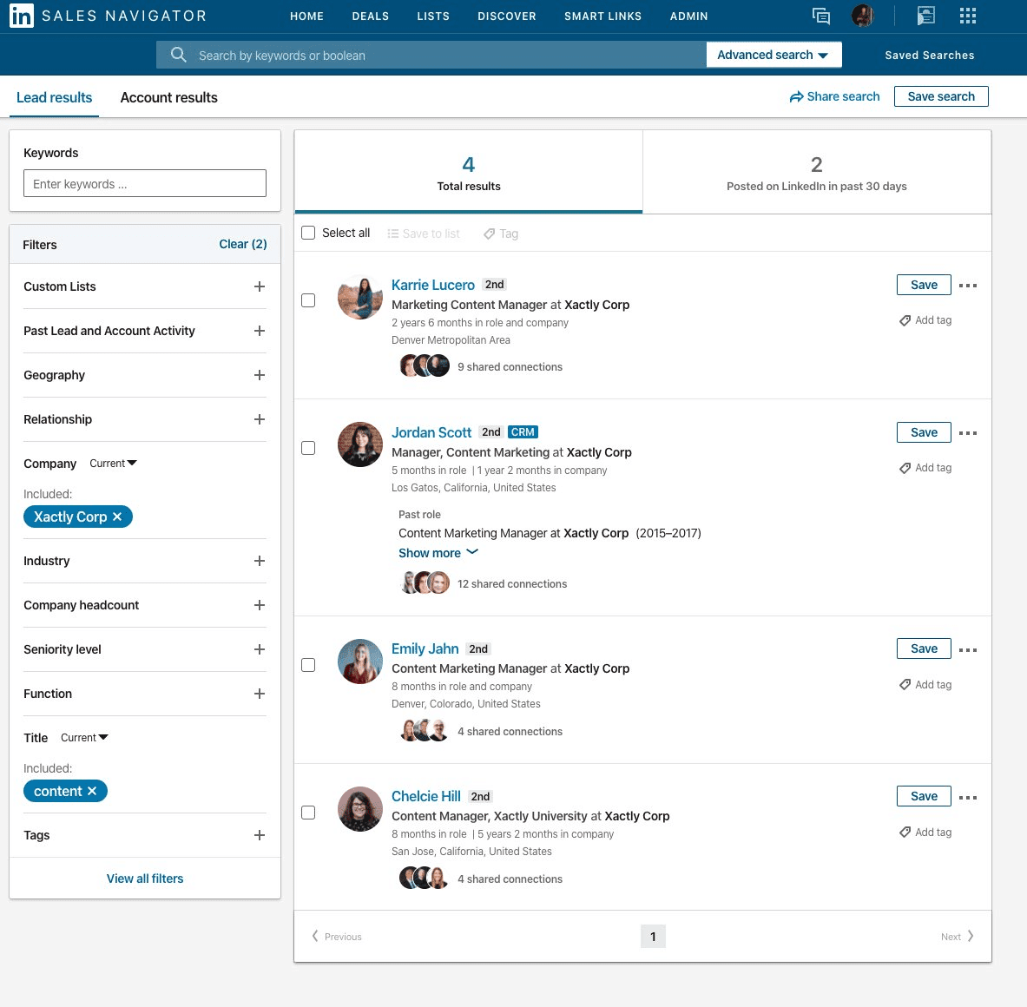The width and height of the screenshot is (1027, 1007).
Task: Expand the Industry filter
Action: tap(260, 561)
